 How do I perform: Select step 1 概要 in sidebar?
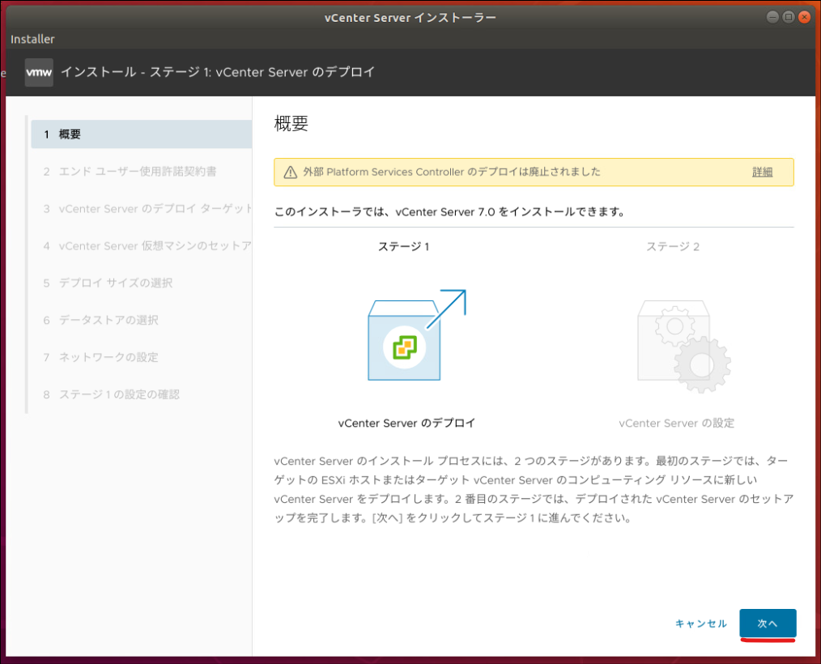tap(142, 134)
